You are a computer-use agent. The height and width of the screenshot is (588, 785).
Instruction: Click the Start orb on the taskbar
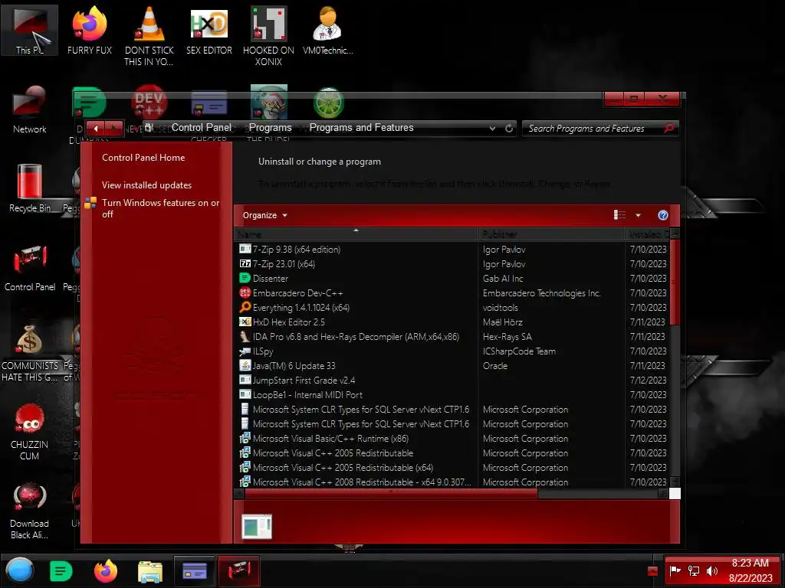20,570
